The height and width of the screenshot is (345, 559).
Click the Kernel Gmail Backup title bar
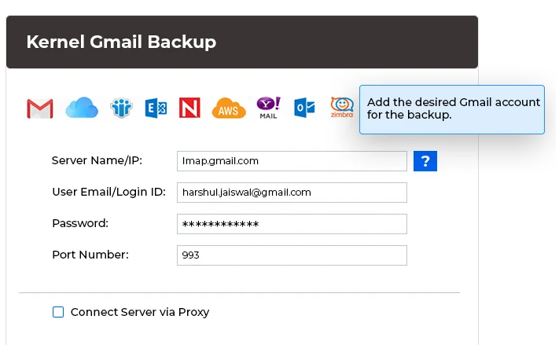242,42
